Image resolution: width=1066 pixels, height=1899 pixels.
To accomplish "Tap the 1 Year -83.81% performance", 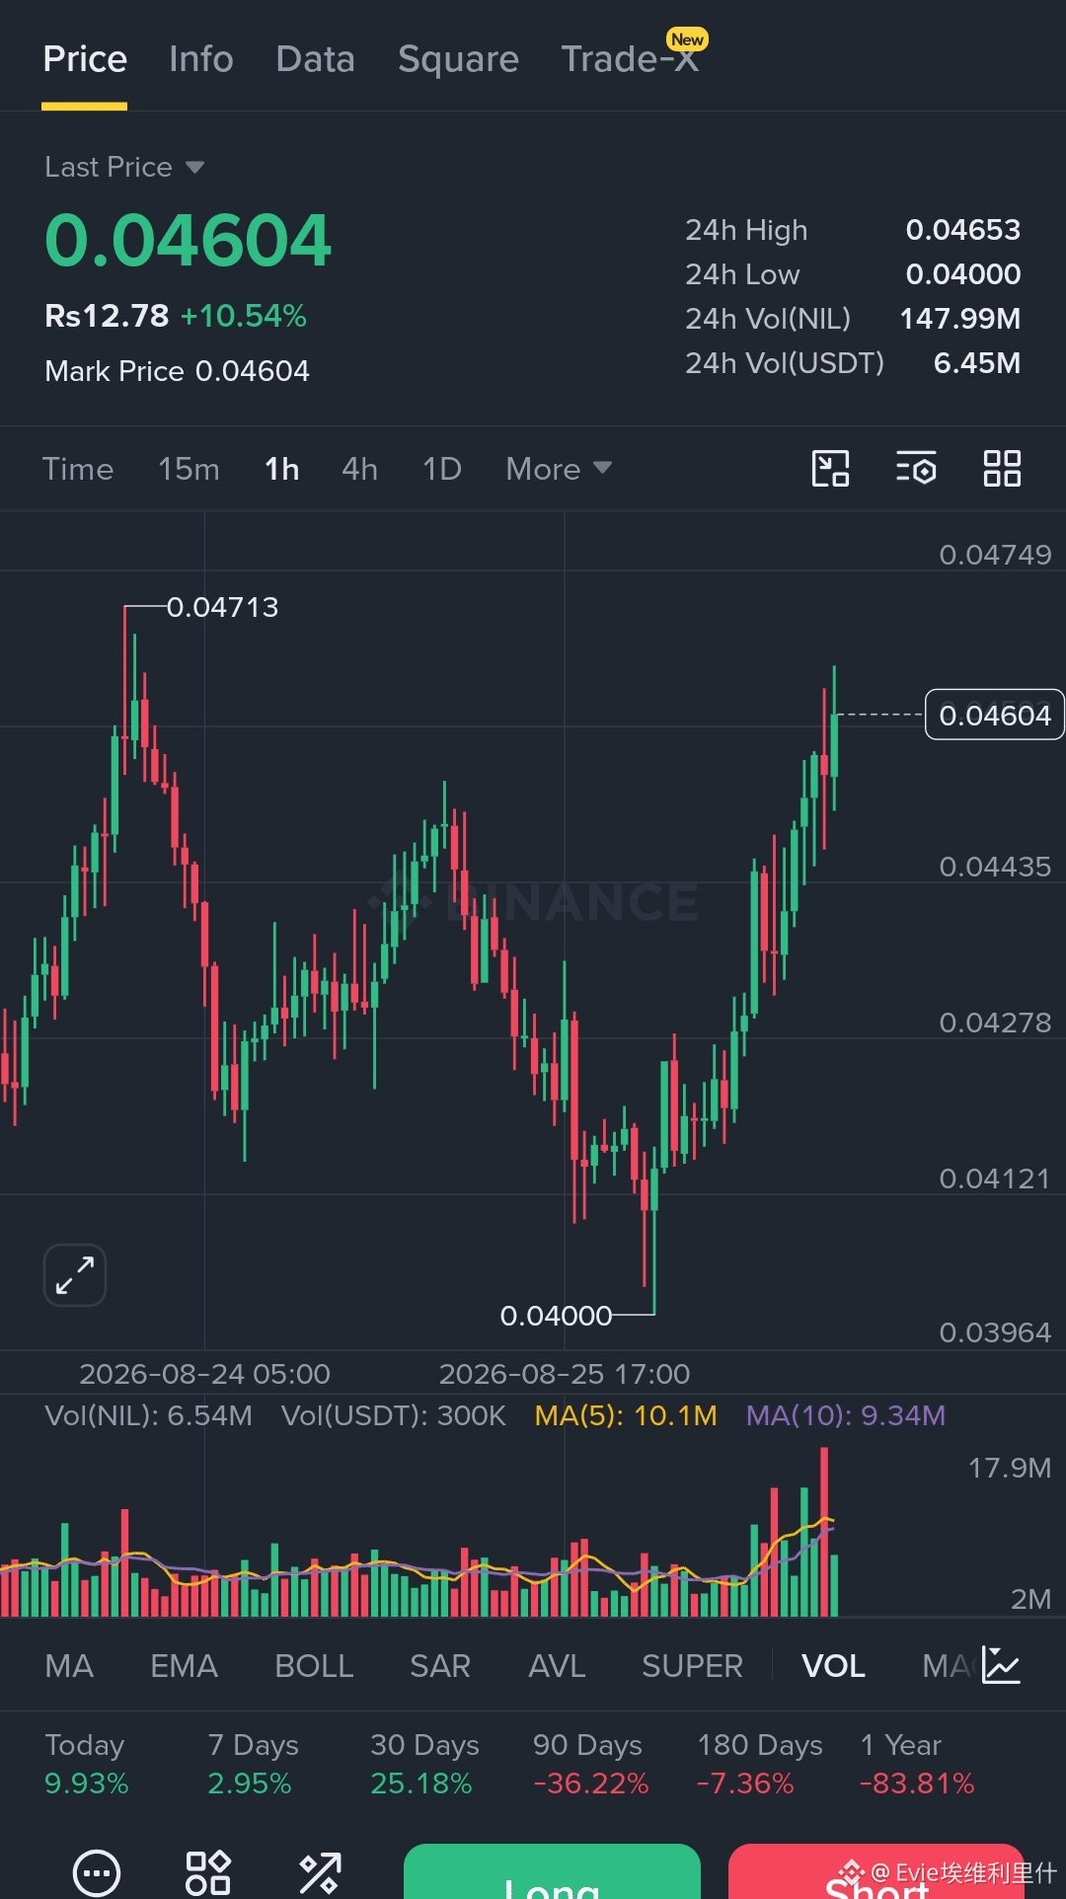I will point(917,1764).
